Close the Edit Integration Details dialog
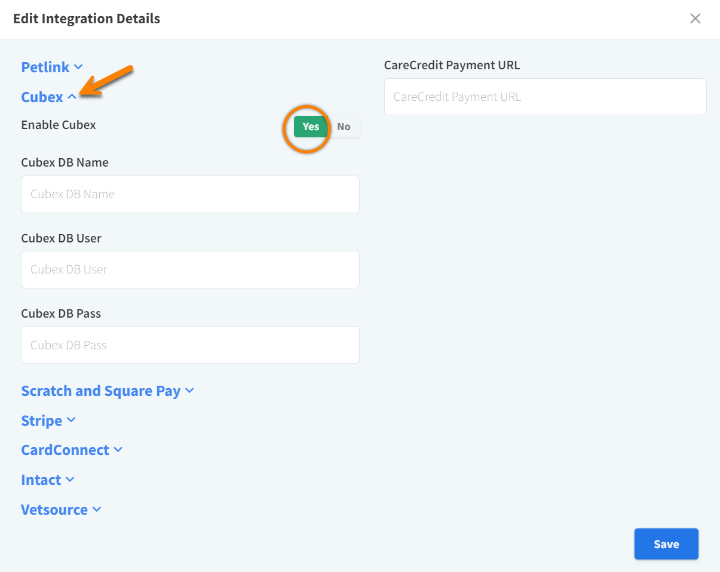Screen dimensions: 720x572 click(695, 19)
